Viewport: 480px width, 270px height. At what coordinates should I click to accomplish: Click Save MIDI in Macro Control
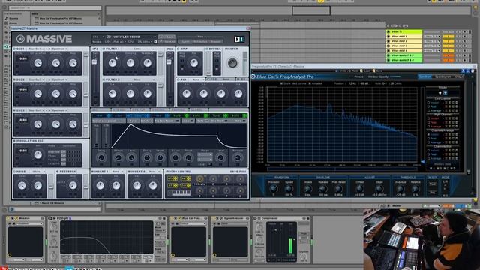(x=238, y=172)
